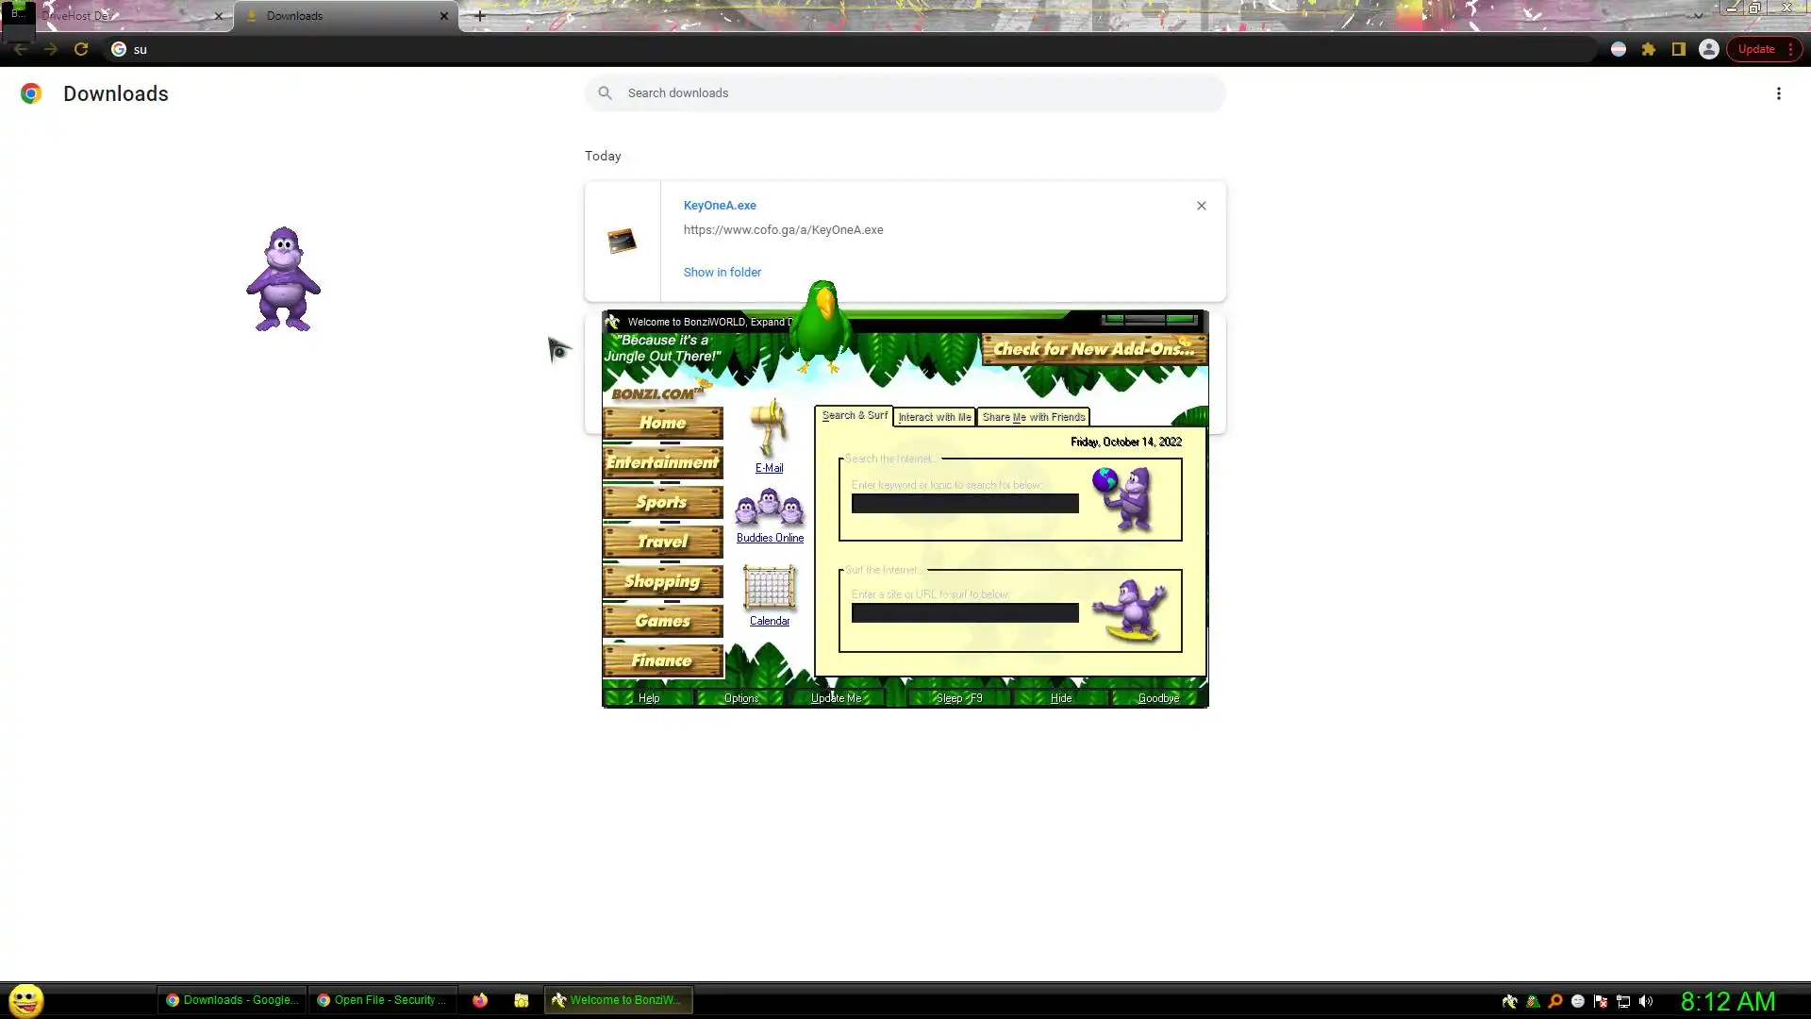Viewport: 1811px width, 1019px height.
Task: Click the smiley start button
Action: pos(26,999)
